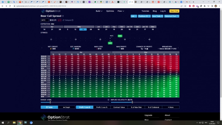Adjust the Implied Volatility slider handle
This screenshot has width=222, height=125.
click(x=132, y=102)
